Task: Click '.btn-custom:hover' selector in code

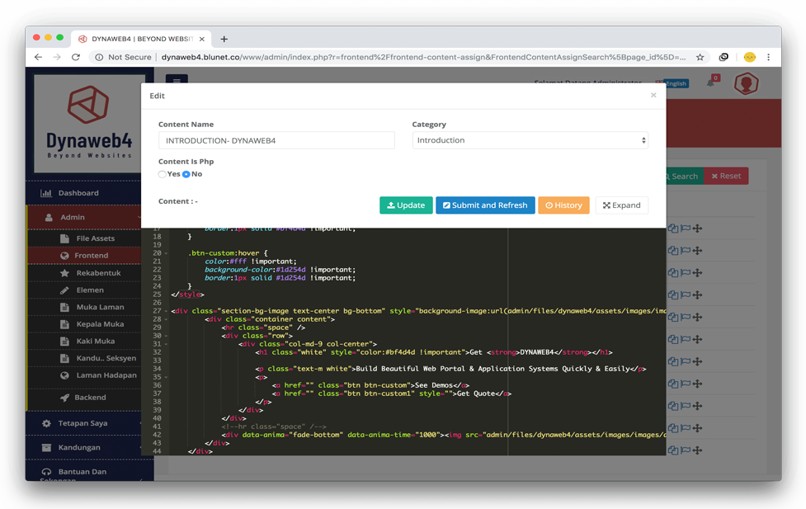Action: [x=224, y=253]
